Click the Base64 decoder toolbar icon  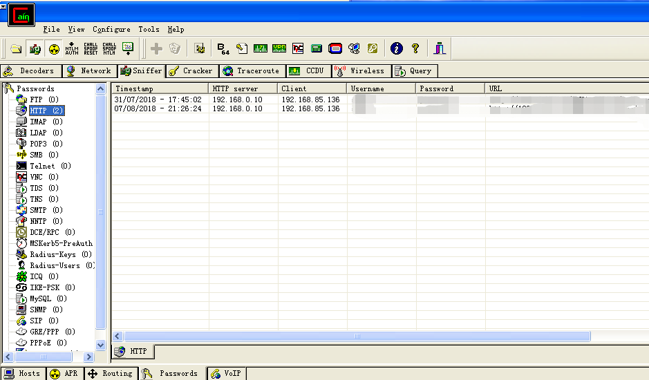click(x=223, y=49)
